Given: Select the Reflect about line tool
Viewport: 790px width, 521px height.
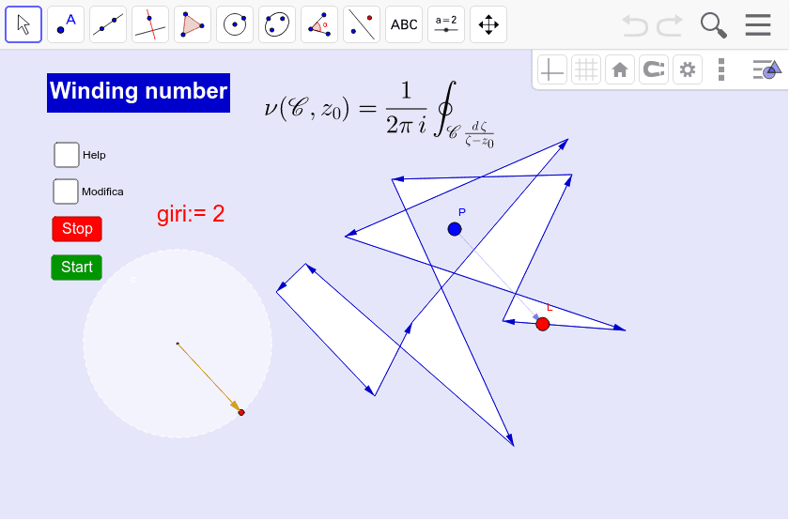Looking at the screenshot, I should 362,24.
